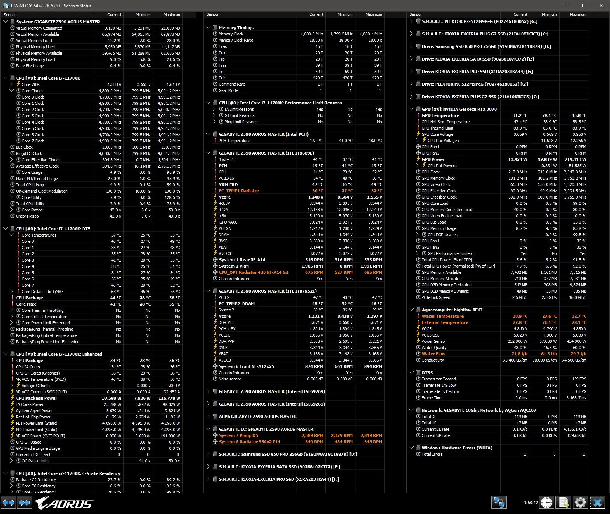Click thermometer icon beside GPU Temperature
Screen dimensions: 610x514
418,115
